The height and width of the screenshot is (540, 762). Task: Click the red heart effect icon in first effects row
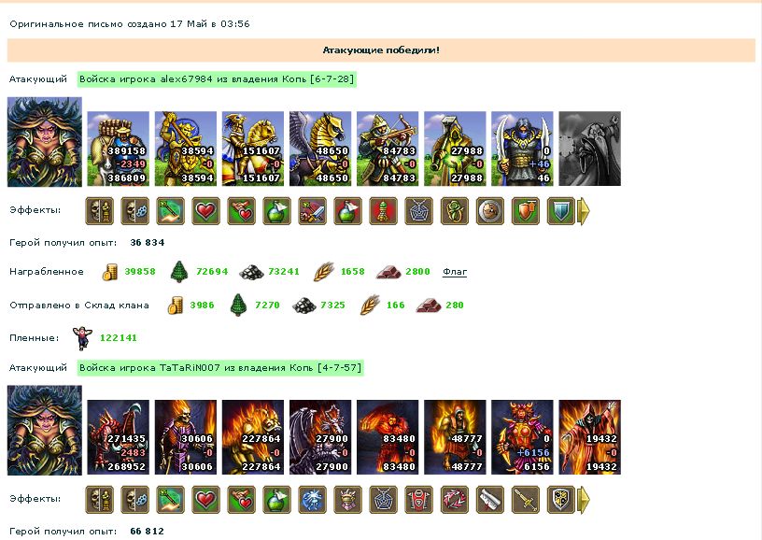pos(205,211)
